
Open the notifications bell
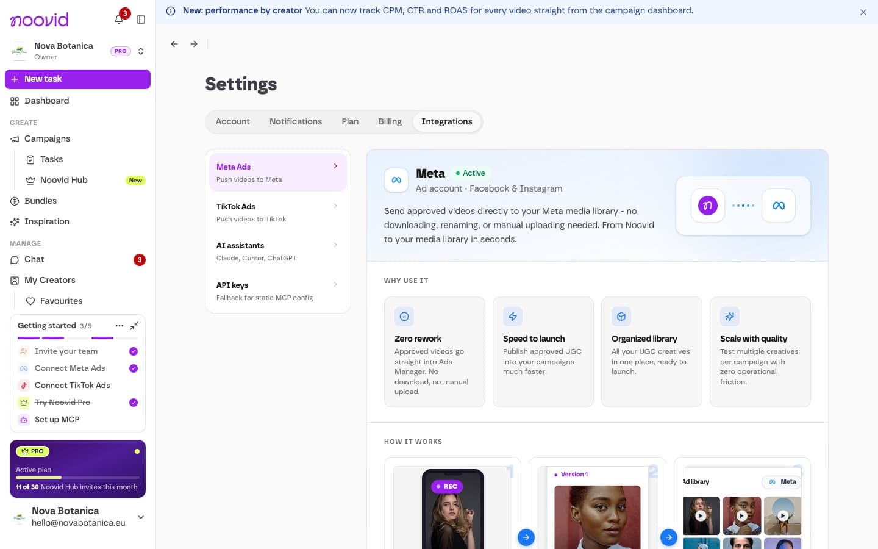(119, 20)
